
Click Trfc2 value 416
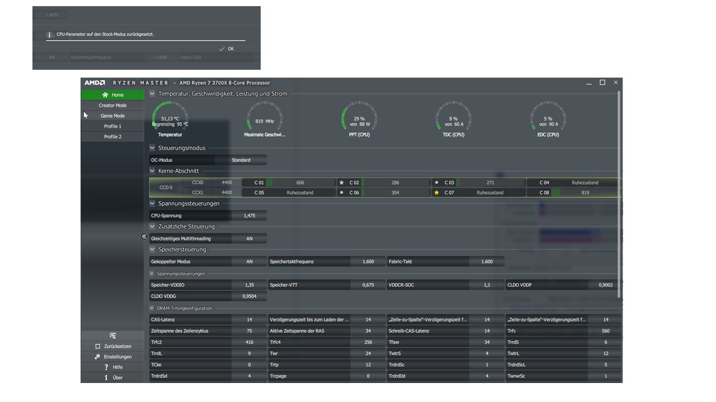[x=249, y=342]
